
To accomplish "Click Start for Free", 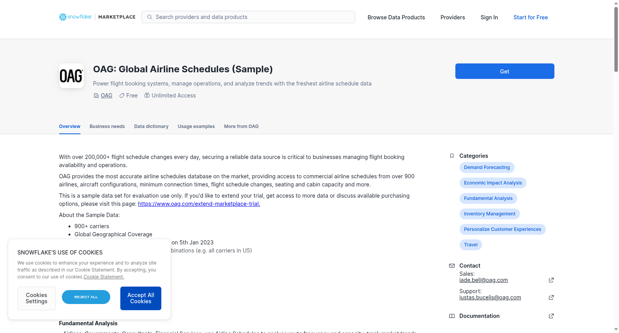I will coord(530,17).
